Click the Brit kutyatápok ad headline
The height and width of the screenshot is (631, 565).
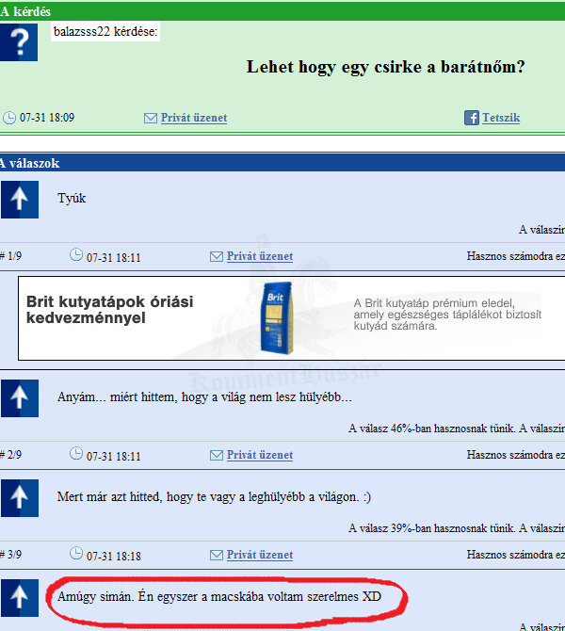tap(109, 309)
